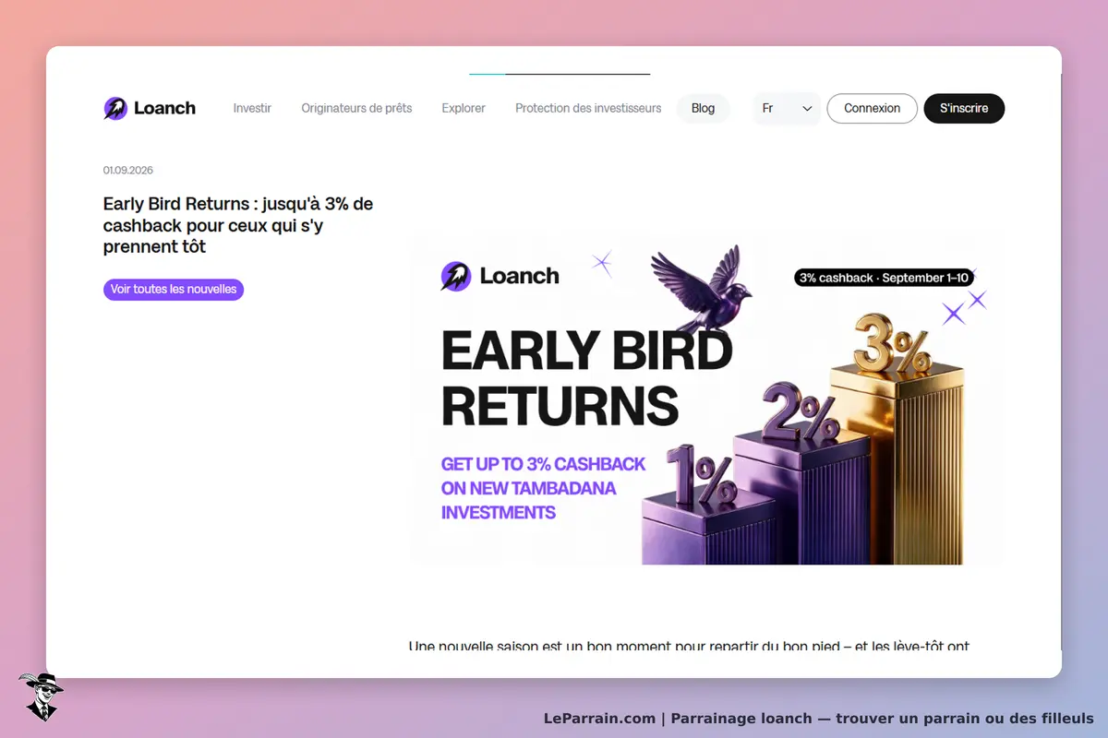The height and width of the screenshot is (738, 1108).
Task: Click the paragraph starting Une nouvelle saison
Action: (689, 646)
